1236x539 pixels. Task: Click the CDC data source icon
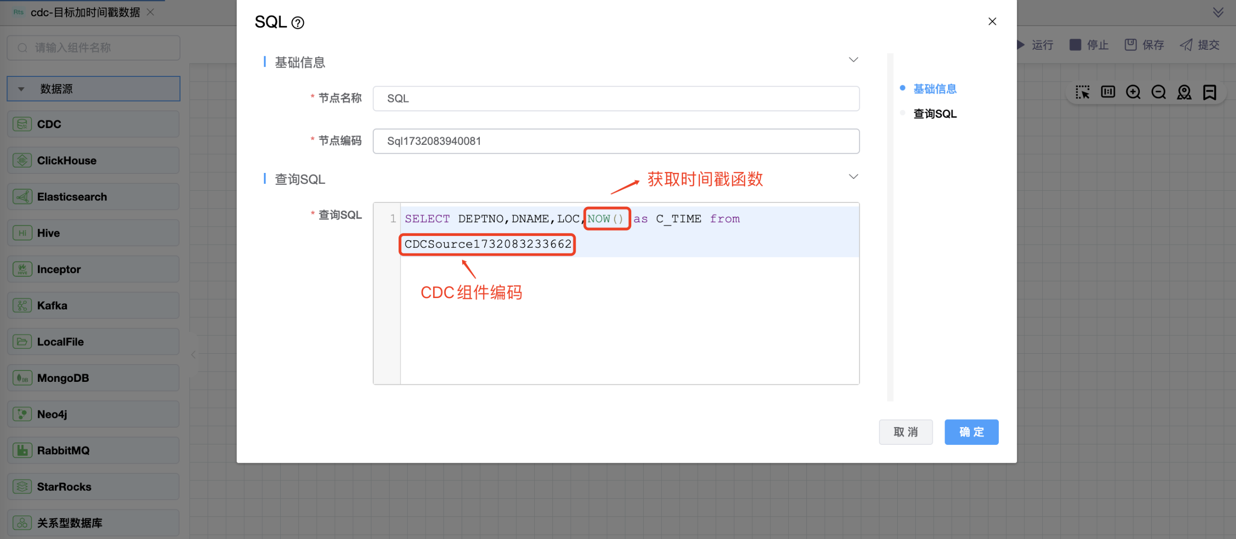22,124
